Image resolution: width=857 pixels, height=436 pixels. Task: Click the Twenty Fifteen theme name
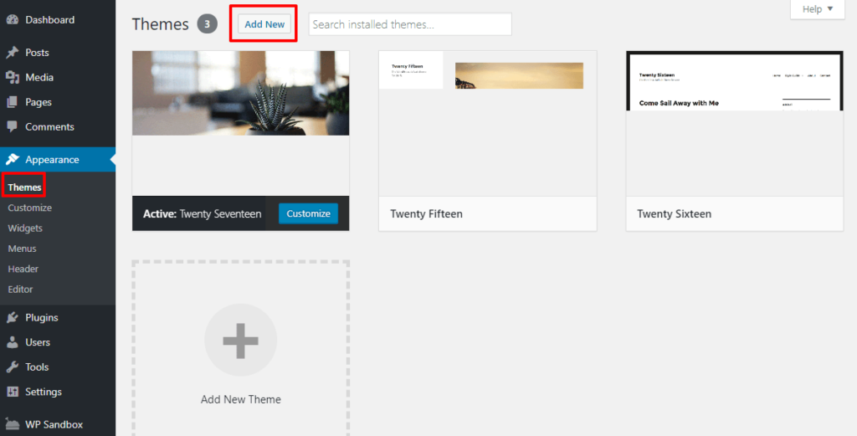point(426,213)
